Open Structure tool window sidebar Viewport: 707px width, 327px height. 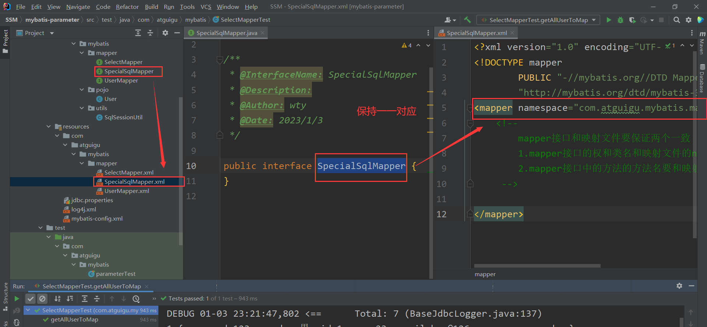[x=5, y=296]
